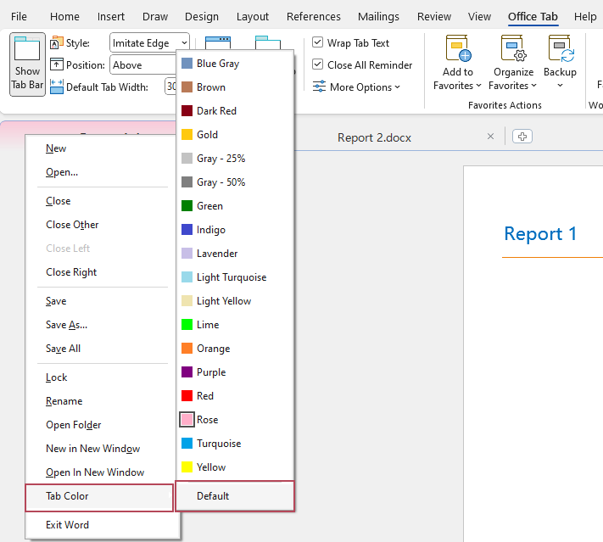Choose Close Other in the context menu
Viewport: 603px width, 542px height.
pyautogui.click(x=72, y=225)
